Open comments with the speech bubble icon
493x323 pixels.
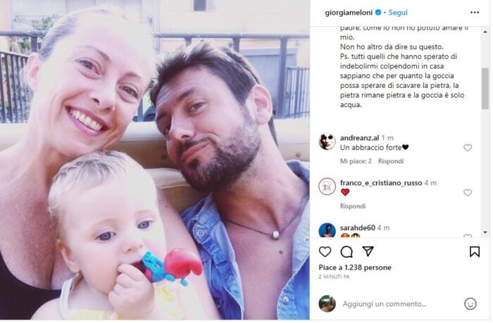[347, 252]
